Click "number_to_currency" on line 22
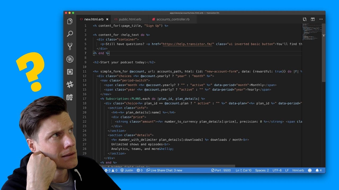Screen dimensions: 339x190 click(181, 122)
